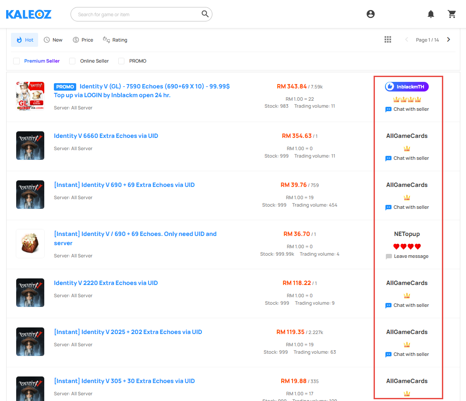Click Page 1 / 14 indicator
Screen dimensions: 466x401
pyautogui.click(x=427, y=40)
